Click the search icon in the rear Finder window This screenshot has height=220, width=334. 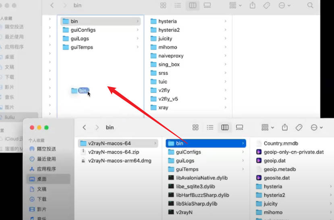tap(310, 5)
